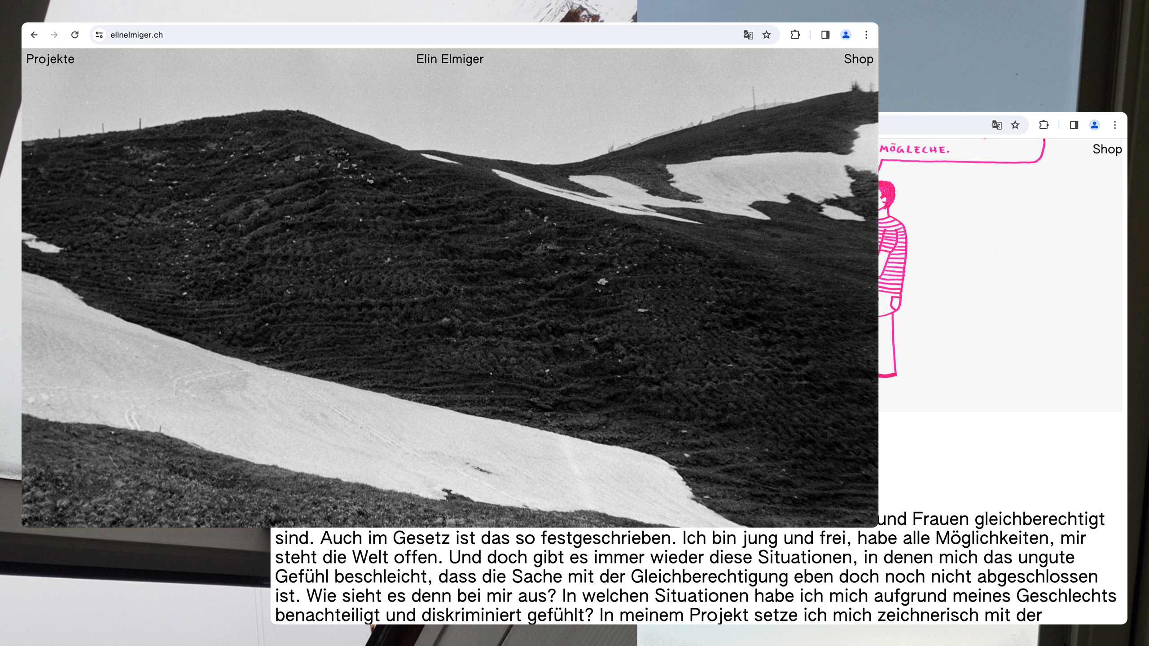Click the browser back arrow
Screen dimensions: 1149x646
[34, 35]
